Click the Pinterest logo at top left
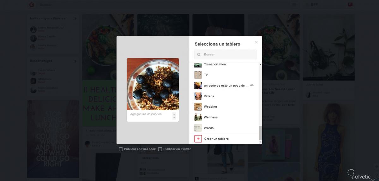 coord(32,5)
